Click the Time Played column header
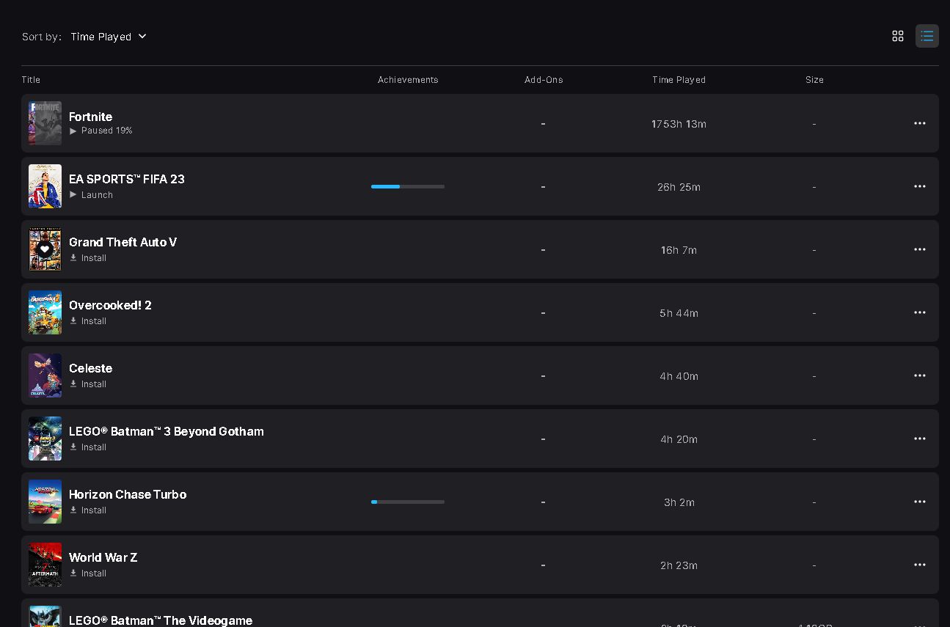950x627 pixels. (x=679, y=80)
